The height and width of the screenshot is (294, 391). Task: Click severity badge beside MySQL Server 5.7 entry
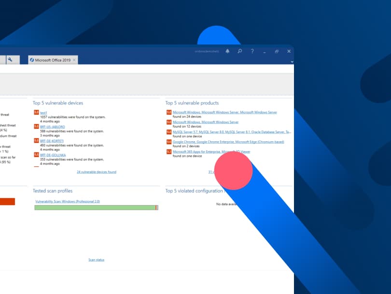tap(169, 132)
